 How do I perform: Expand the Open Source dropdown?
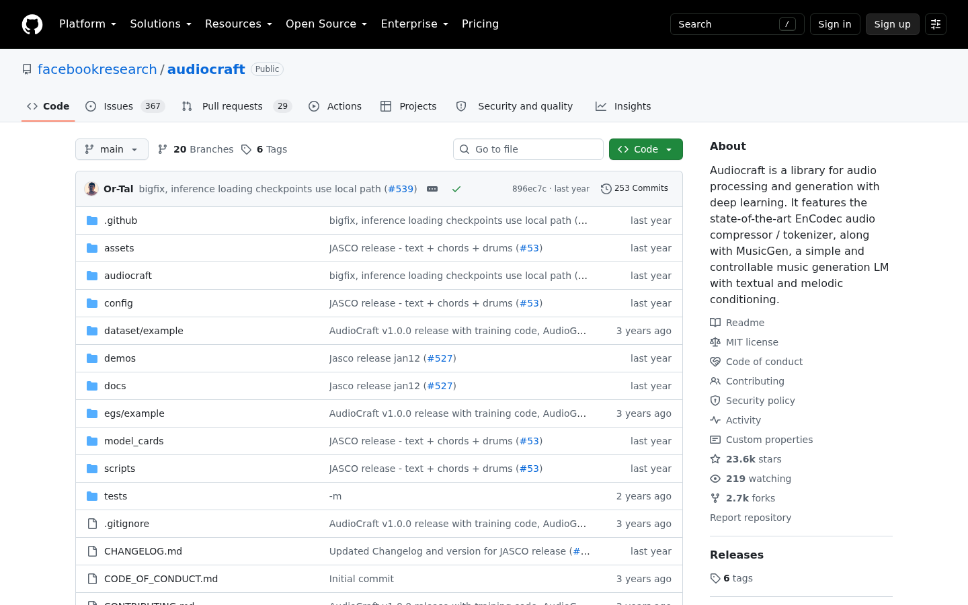[327, 24]
